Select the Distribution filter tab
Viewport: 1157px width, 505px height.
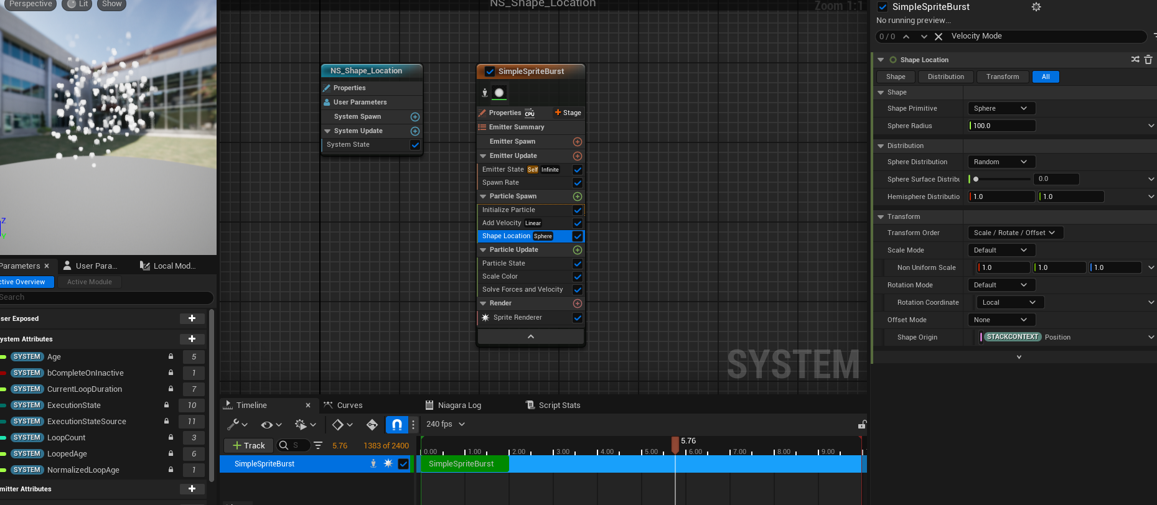click(945, 76)
